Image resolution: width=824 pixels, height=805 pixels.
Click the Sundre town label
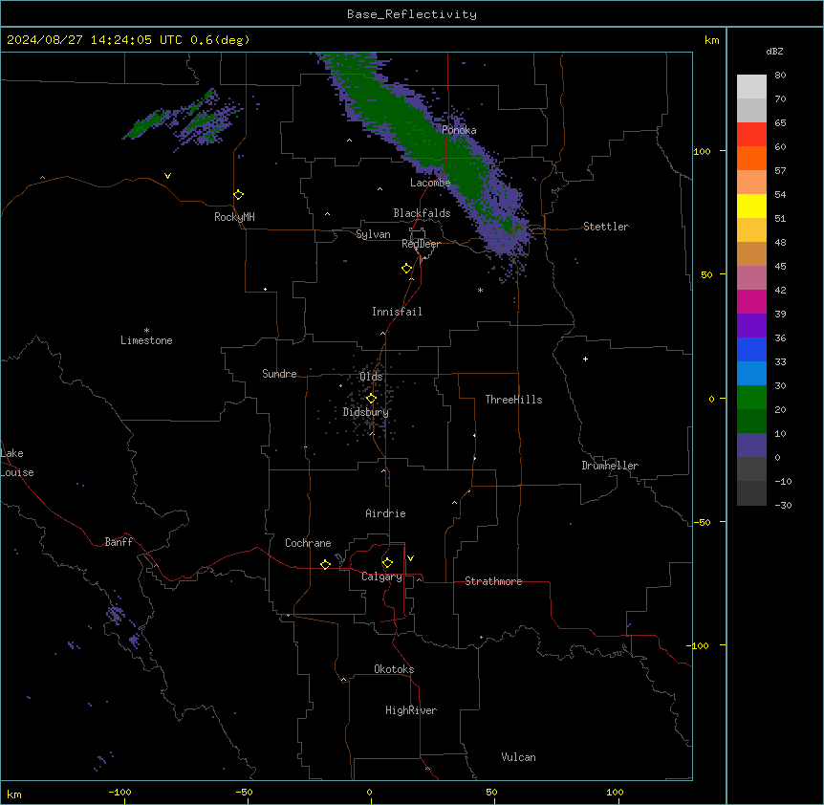point(279,374)
